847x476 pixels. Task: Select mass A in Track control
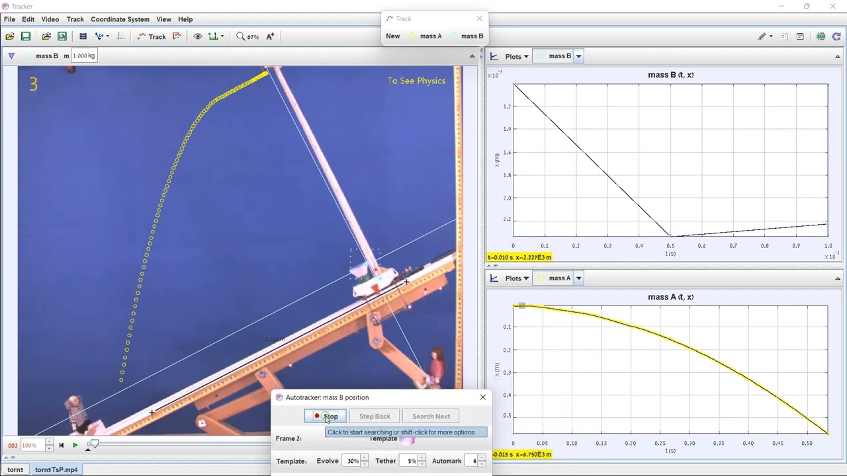425,36
